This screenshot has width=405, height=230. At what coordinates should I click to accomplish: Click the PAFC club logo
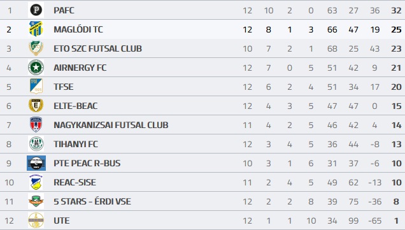(36, 10)
